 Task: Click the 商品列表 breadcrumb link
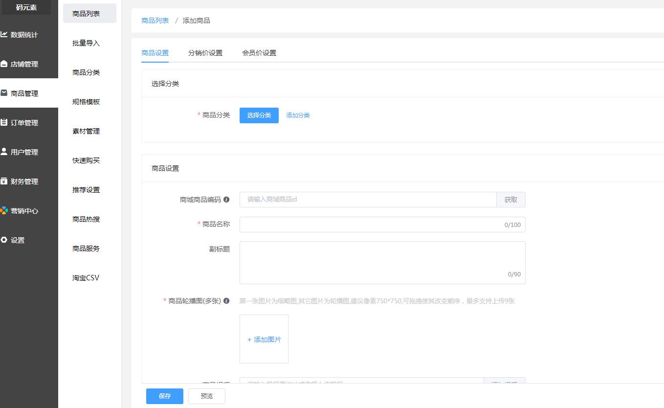155,21
